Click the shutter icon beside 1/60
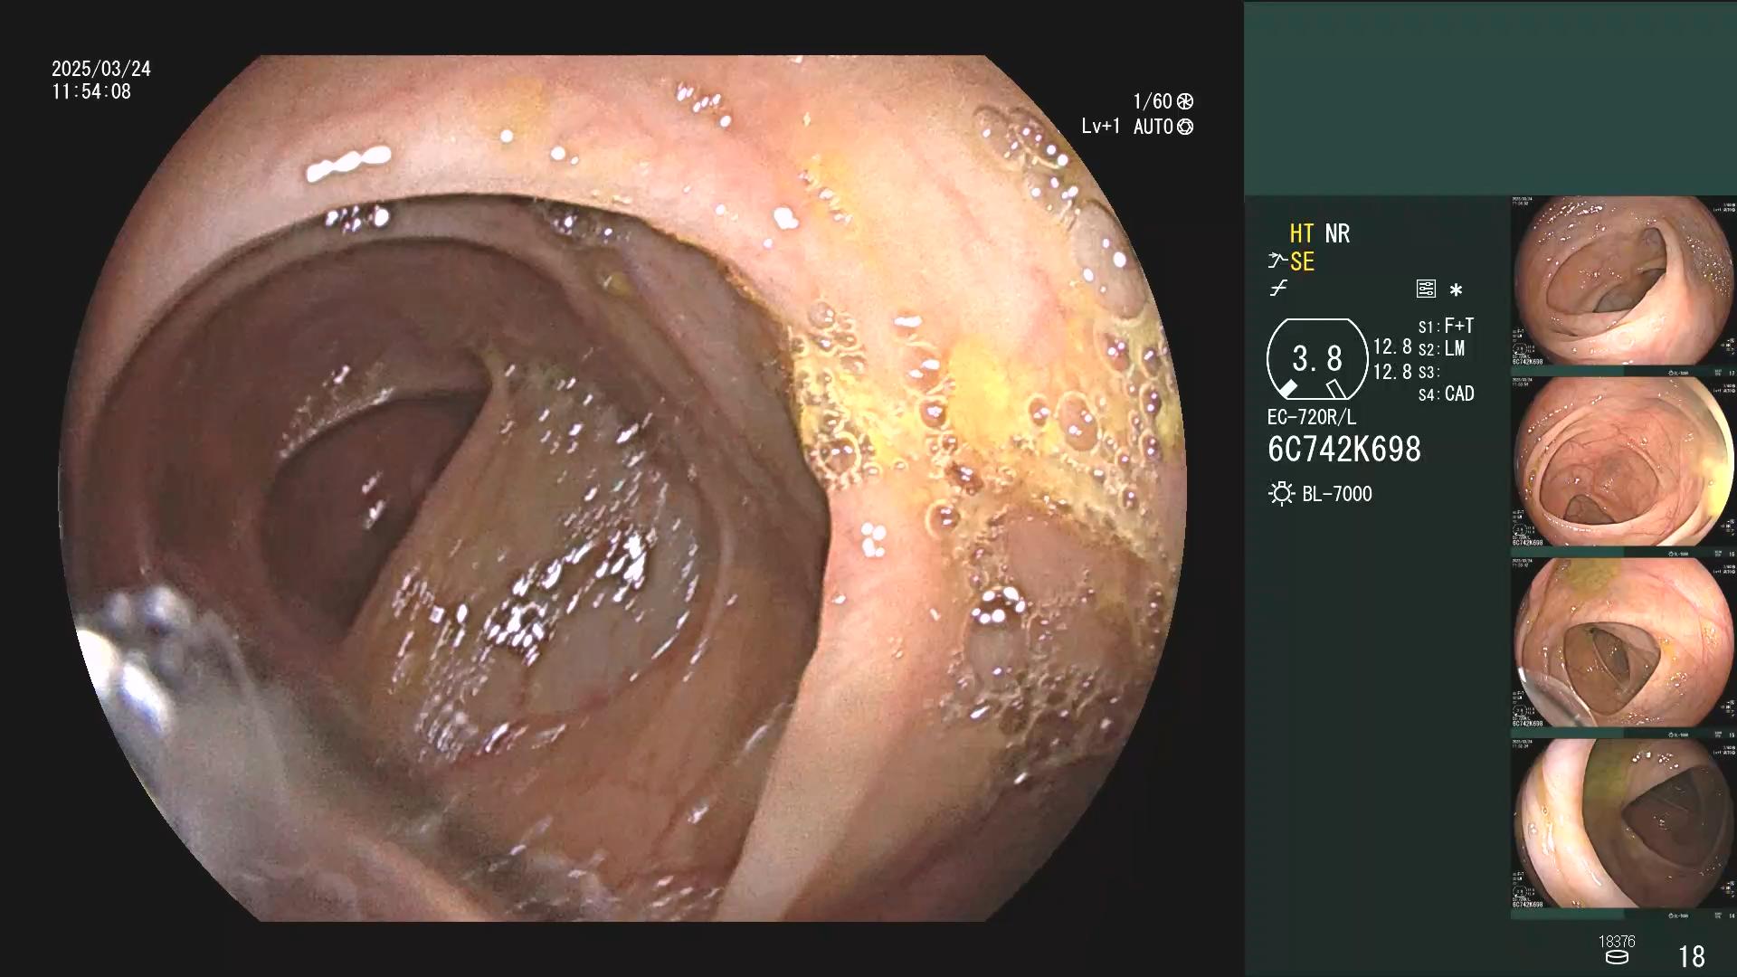1737x977 pixels. click(x=1185, y=101)
